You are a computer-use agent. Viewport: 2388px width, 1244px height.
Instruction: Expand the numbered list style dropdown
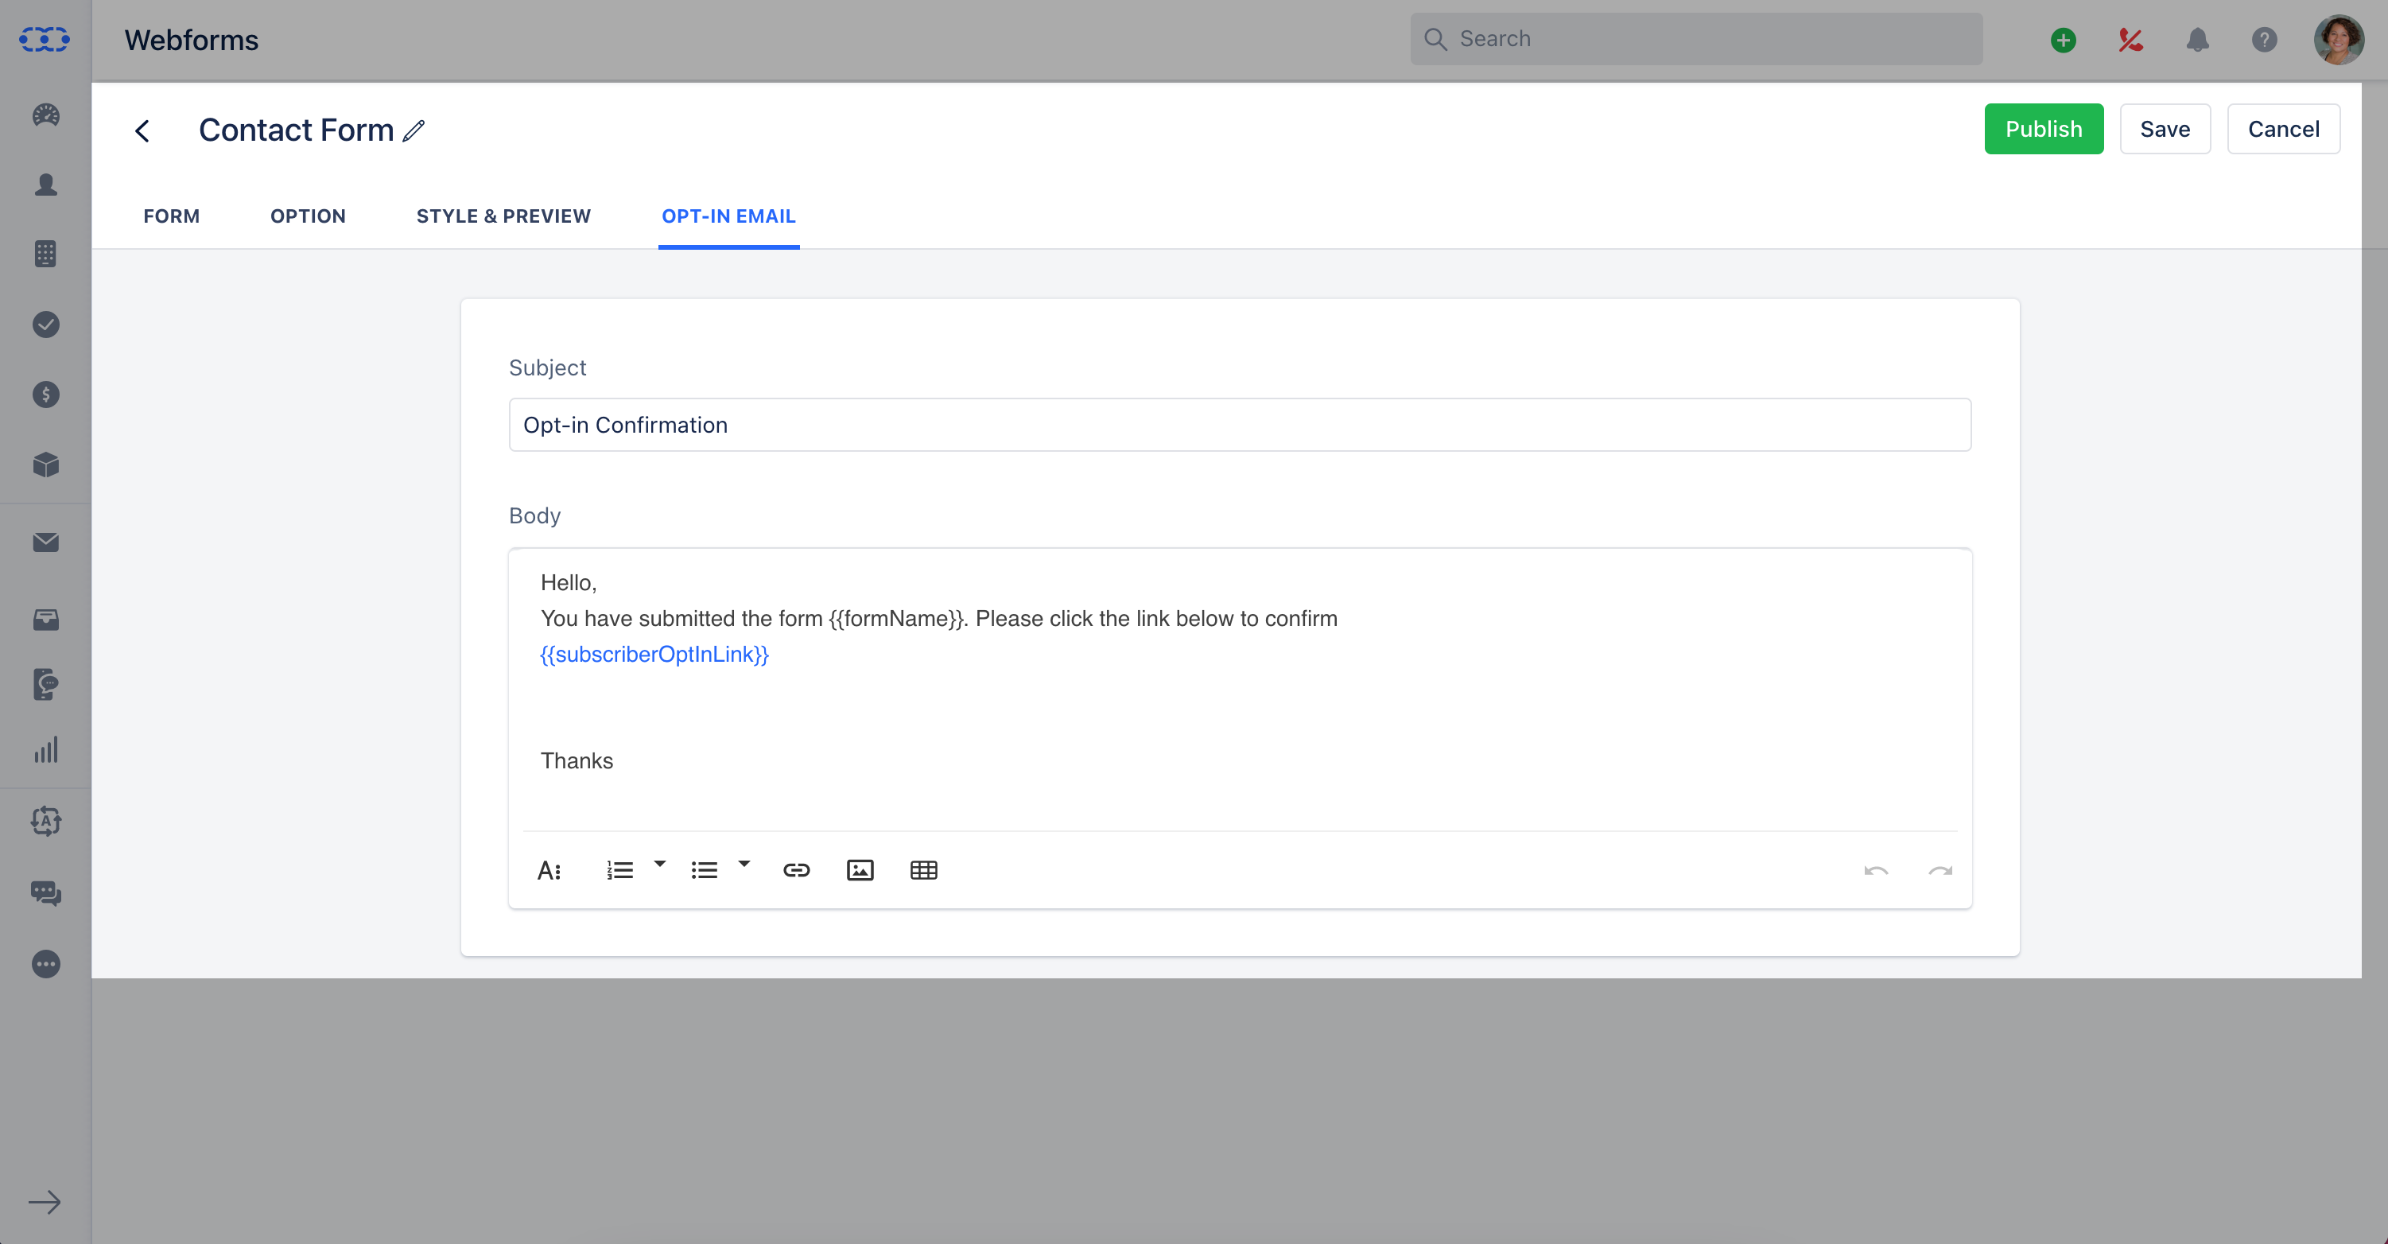pyautogui.click(x=660, y=864)
